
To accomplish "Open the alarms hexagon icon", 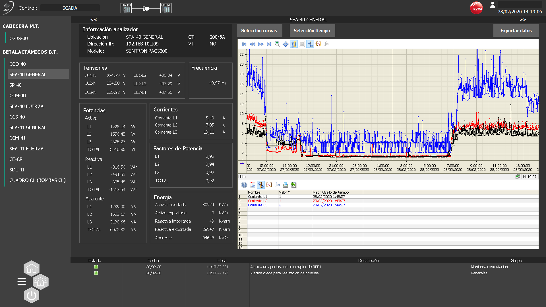I will pyautogui.click(x=41, y=282).
